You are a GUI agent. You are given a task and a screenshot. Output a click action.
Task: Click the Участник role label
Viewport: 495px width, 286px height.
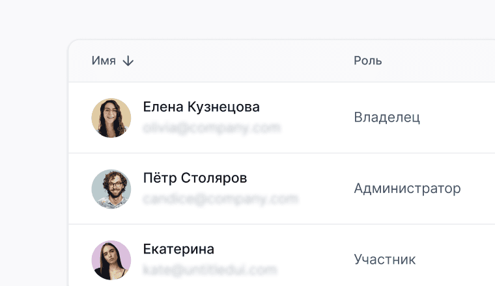coord(384,260)
